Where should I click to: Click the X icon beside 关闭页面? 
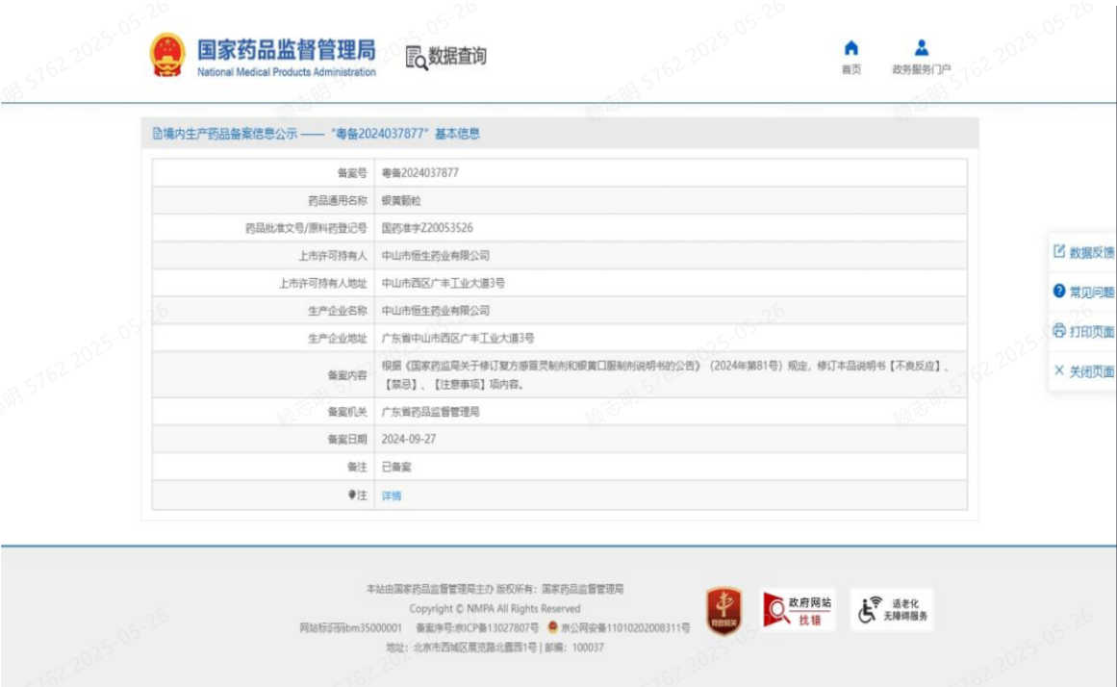[1059, 371]
